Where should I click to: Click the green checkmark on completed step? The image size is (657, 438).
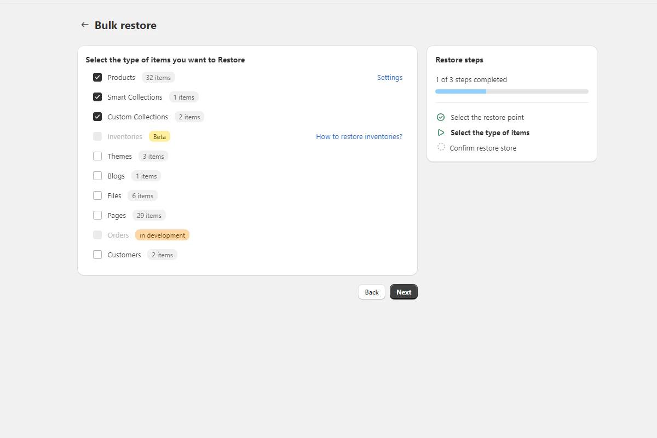(441, 117)
